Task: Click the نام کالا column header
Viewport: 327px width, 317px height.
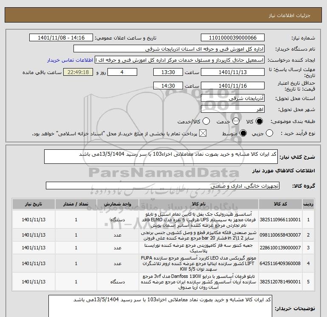Action: (199, 204)
